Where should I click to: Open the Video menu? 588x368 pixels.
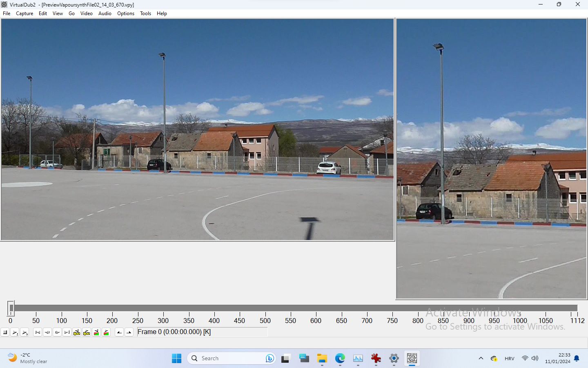click(86, 13)
